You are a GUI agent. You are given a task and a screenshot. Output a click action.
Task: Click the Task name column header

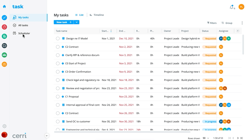coord(61,31)
